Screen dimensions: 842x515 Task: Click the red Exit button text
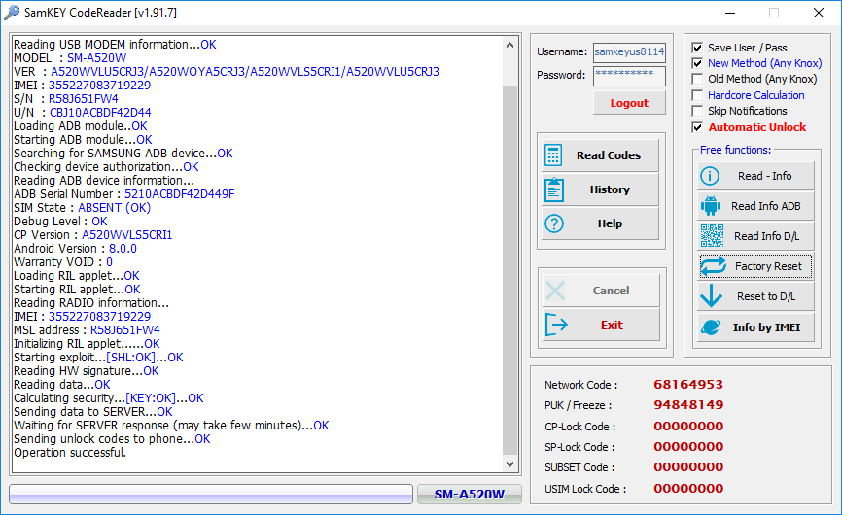point(613,326)
